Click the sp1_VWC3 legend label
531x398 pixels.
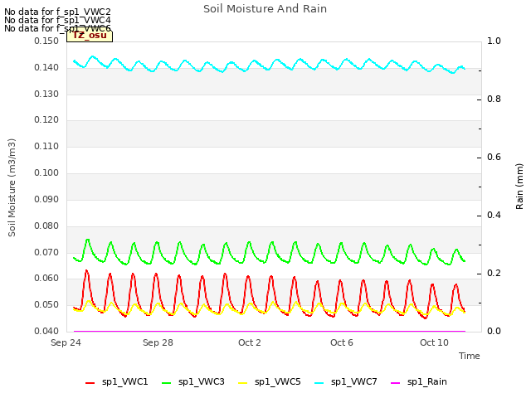click(201, 381)
